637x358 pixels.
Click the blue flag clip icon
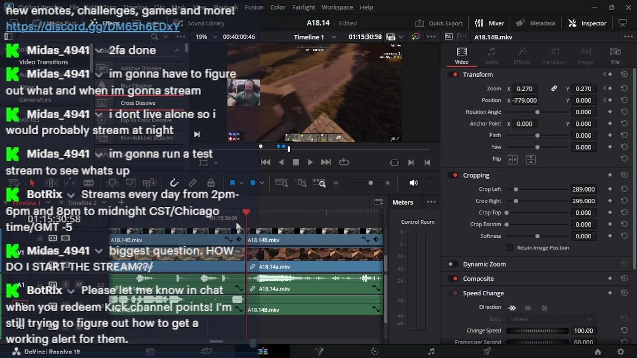(x=232, y=183)
